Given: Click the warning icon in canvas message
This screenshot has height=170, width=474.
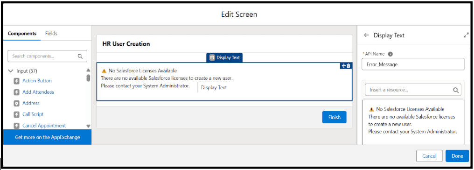Looking at the screenshot, I should coord(104,71).
